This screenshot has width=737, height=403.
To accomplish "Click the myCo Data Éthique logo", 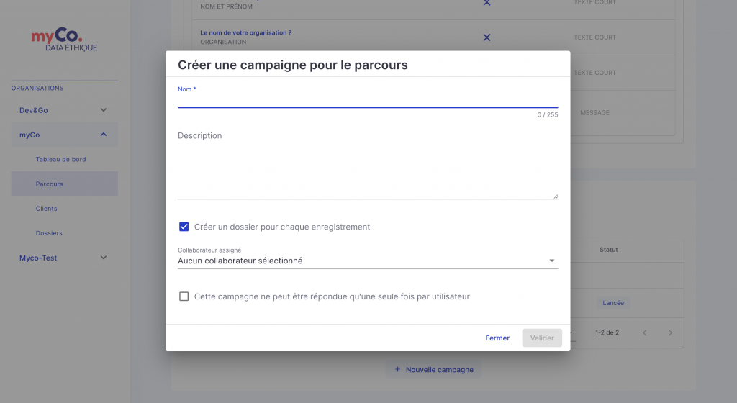I will pos(64,40).
